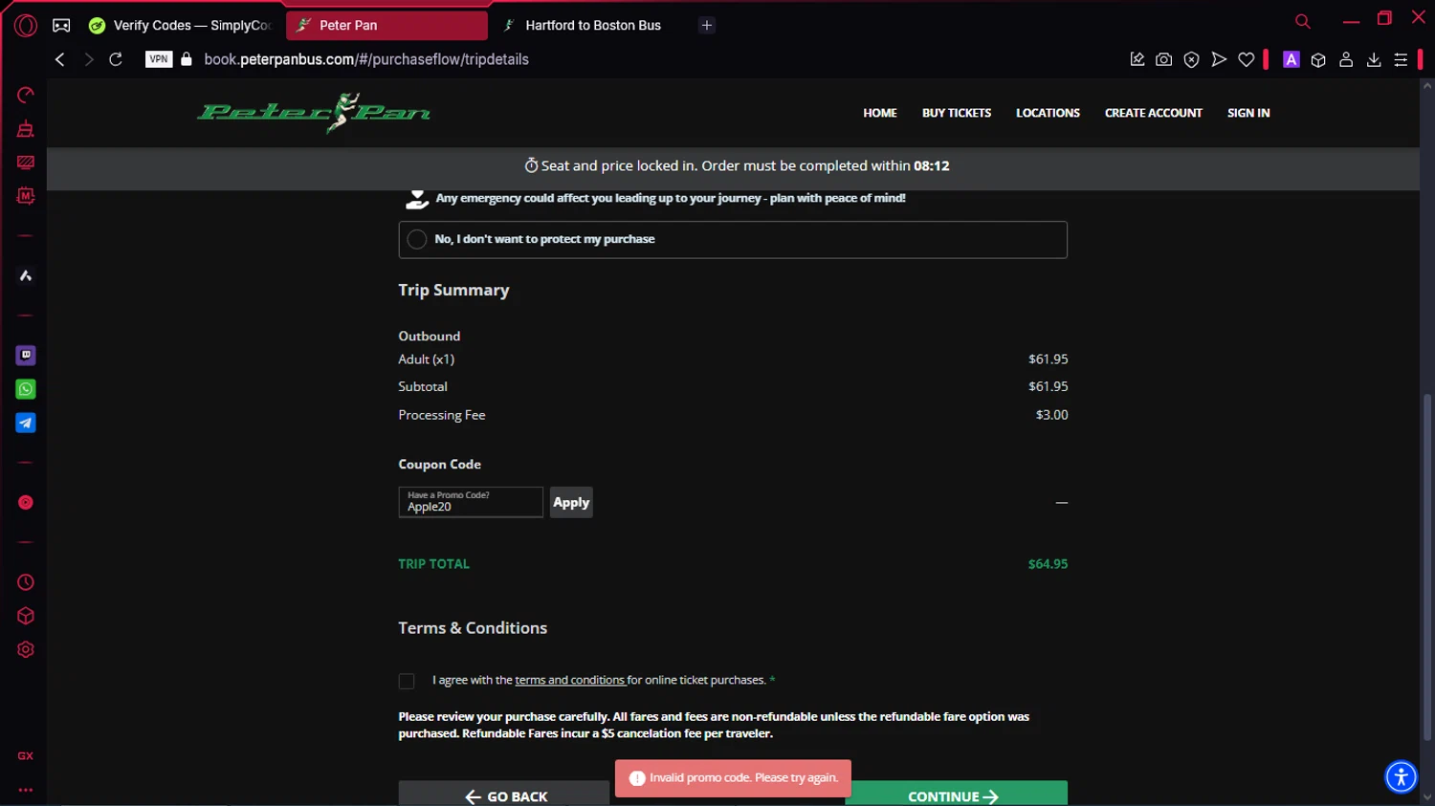Open the accessibility widget button

(1401, 776)
